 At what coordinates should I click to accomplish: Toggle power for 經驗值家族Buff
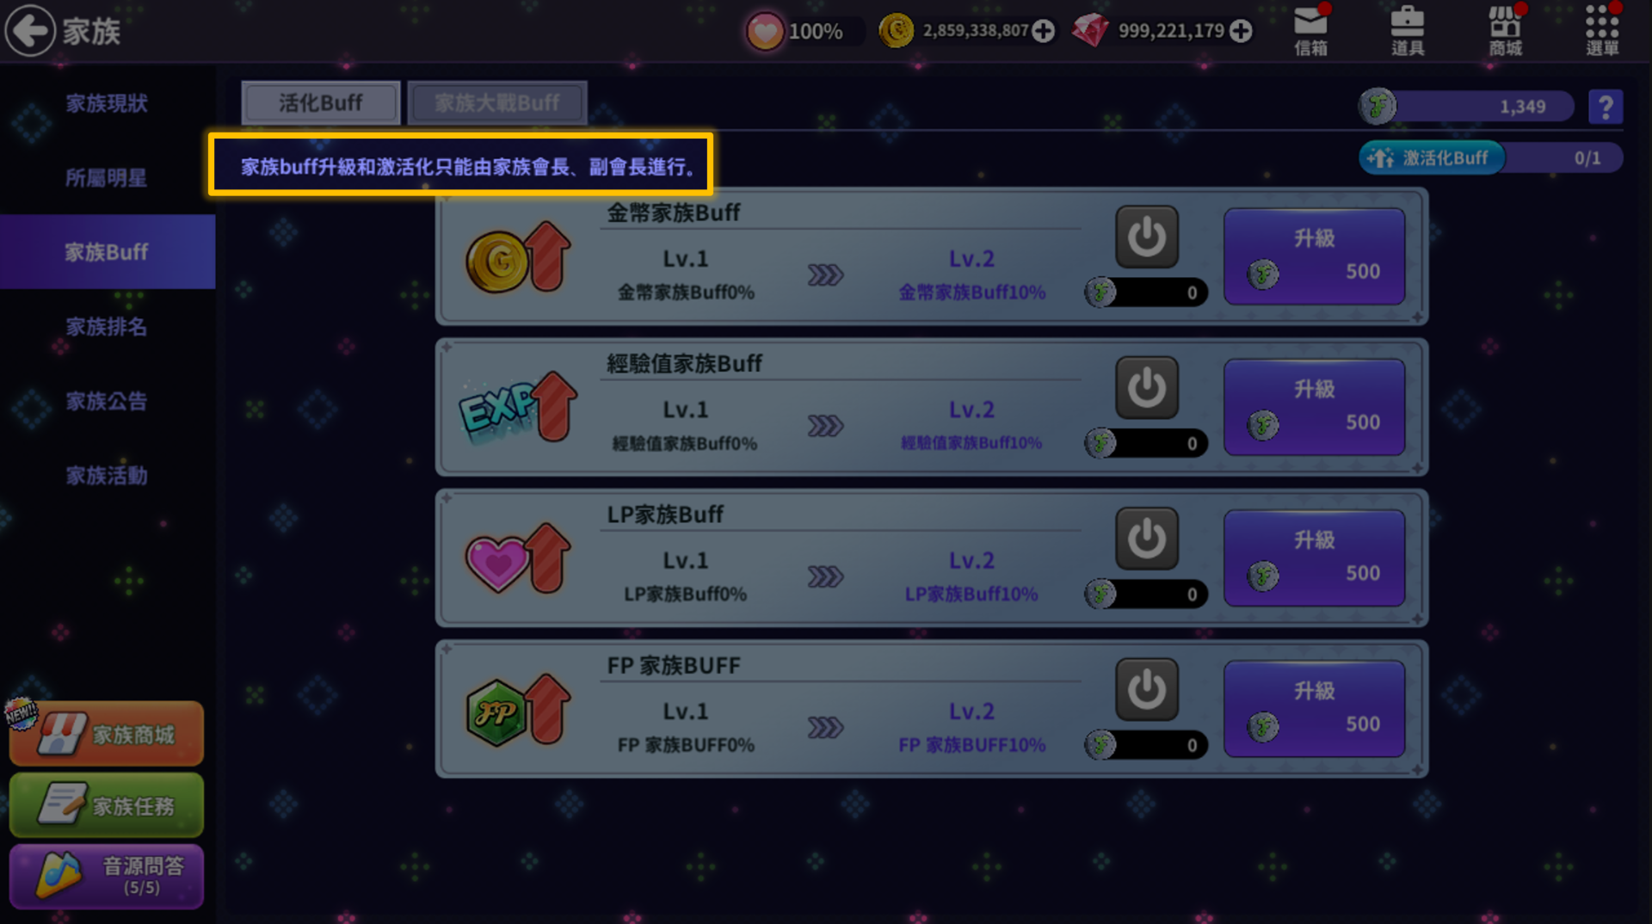click(x=1147, y=387)
